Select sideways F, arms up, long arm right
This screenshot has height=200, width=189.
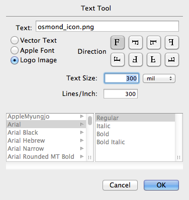coord(172,59)
